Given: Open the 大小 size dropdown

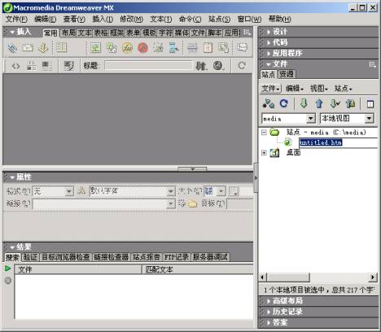Looking at the screenshot, I should (221, 191).
